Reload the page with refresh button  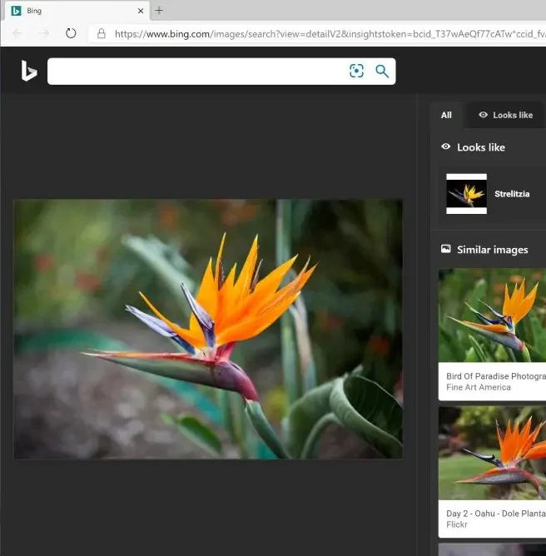pos(71,34)
